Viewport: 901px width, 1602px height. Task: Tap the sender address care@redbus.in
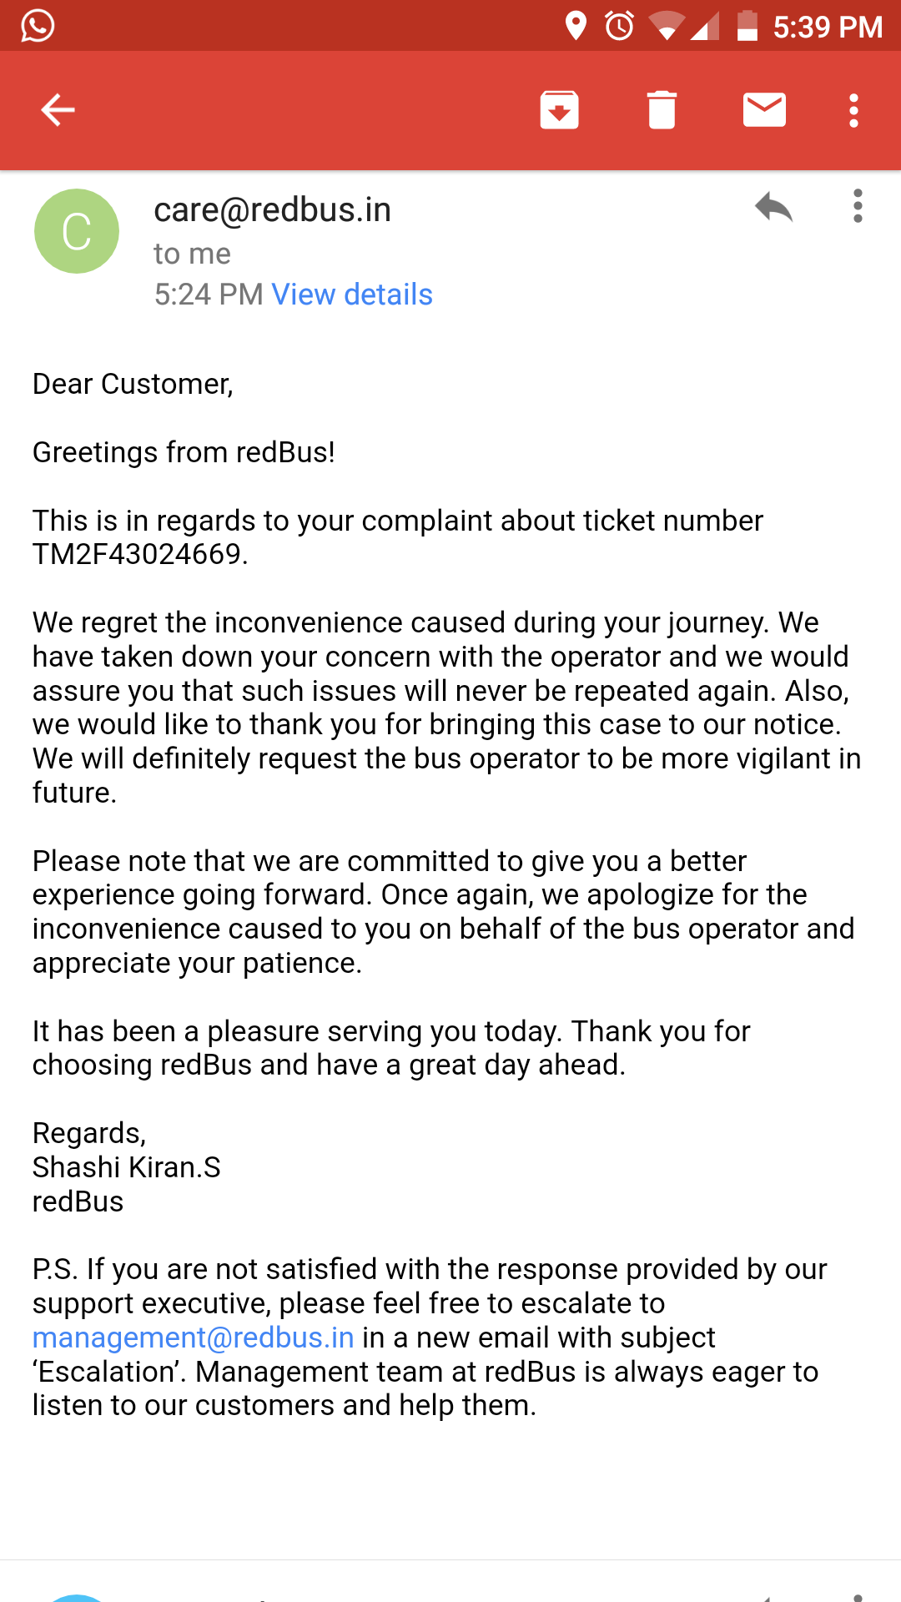tap(272, 210)
